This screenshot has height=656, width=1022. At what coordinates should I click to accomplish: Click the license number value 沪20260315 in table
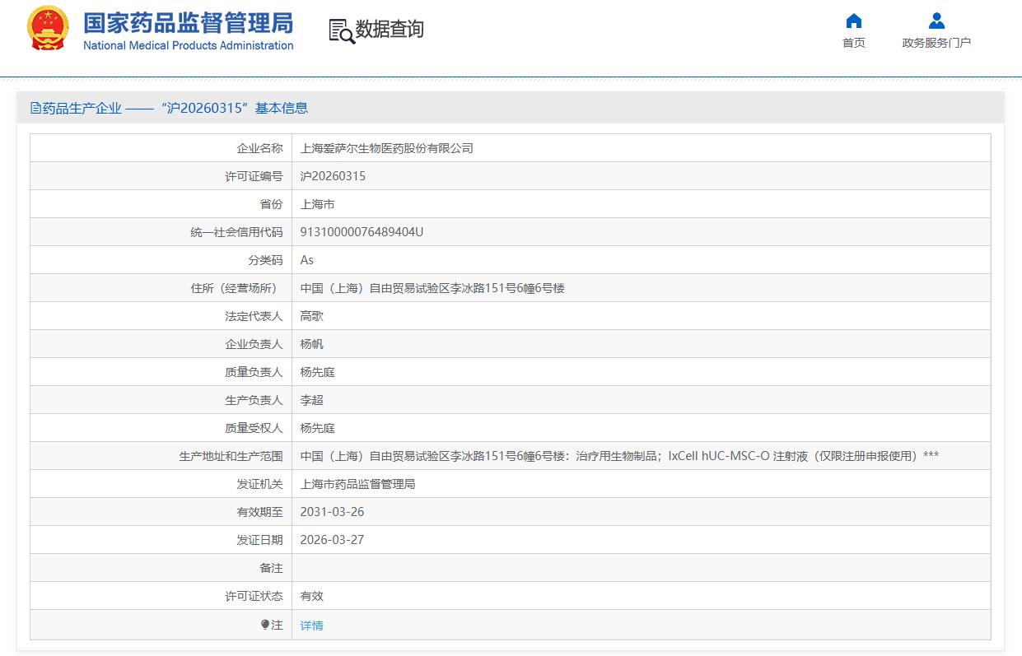coord(333,176)
